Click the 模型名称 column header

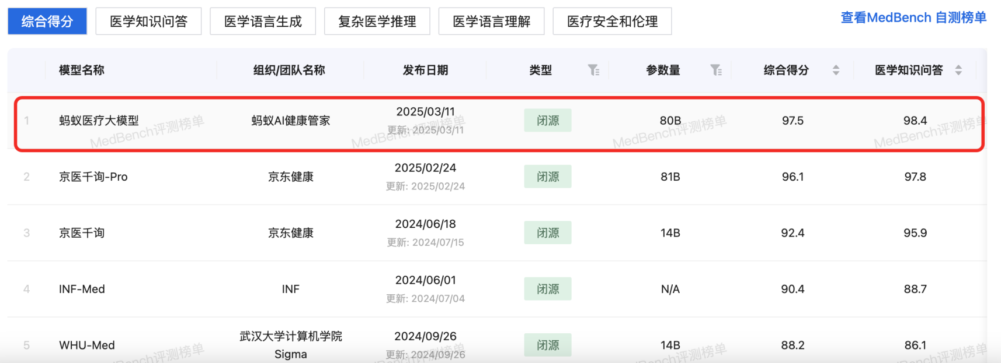pyautogui.click(x=82, y=71)
